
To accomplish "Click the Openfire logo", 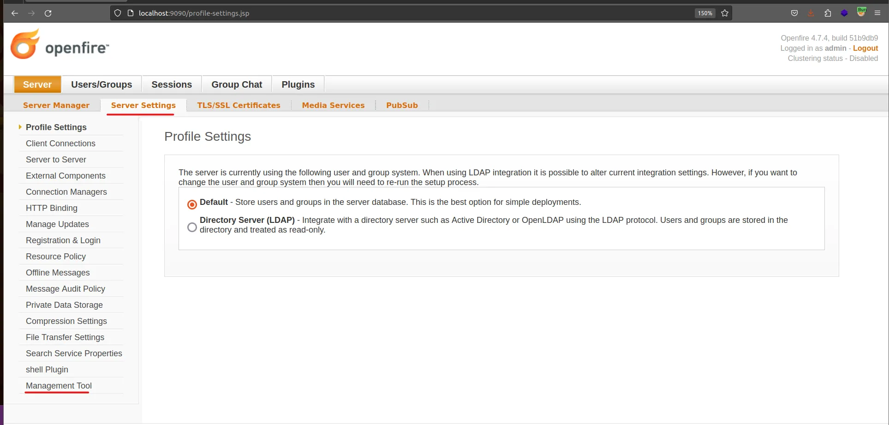I will pos(59,44).
